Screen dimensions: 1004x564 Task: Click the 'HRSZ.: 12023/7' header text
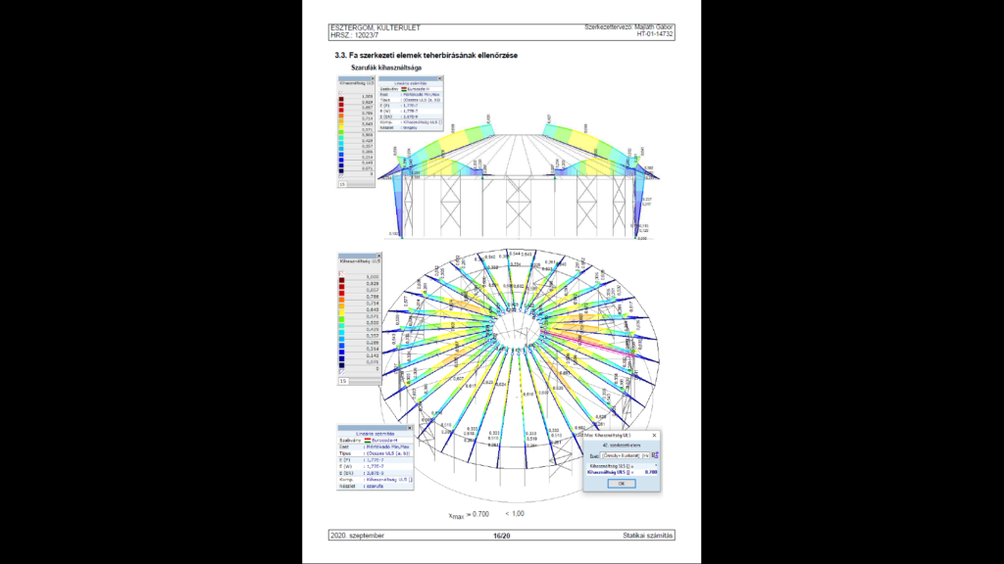click(354, 36)
